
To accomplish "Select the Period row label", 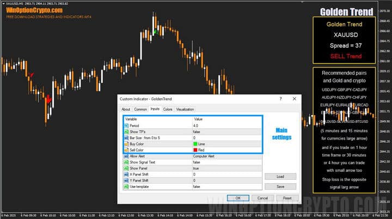I will [134, 126].
